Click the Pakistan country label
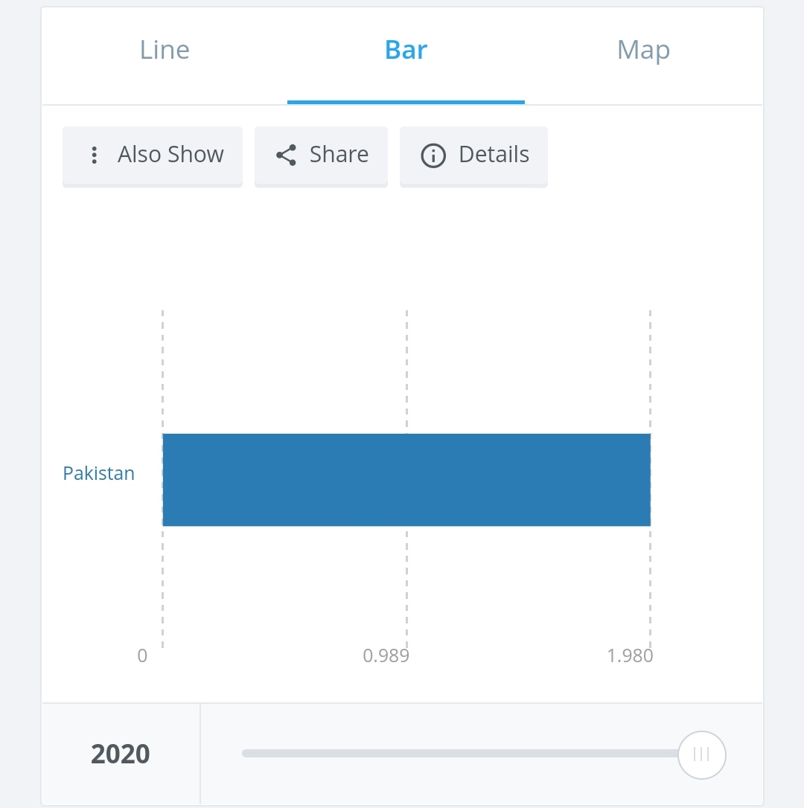This screenshot has width=804, height=808. click(x=98, y=474)
